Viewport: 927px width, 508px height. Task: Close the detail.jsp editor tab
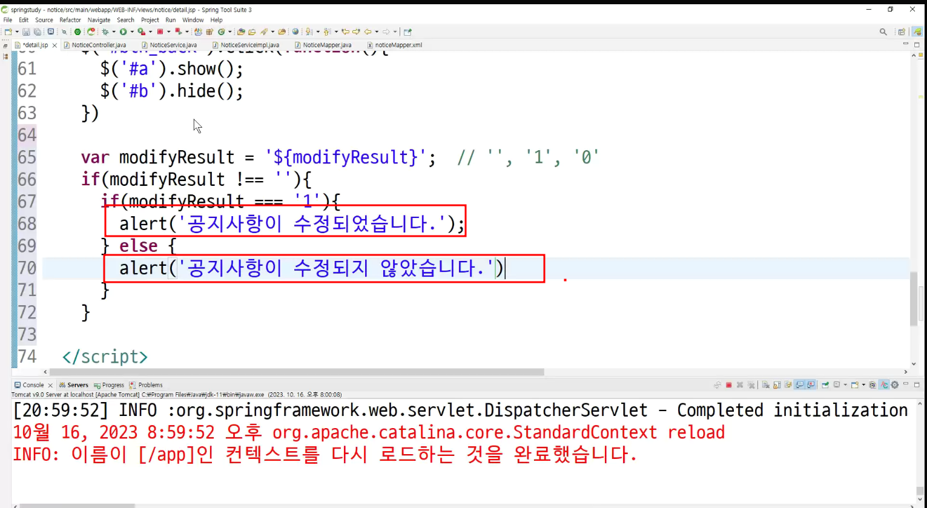pyautogui.click(x=54, y=45)
